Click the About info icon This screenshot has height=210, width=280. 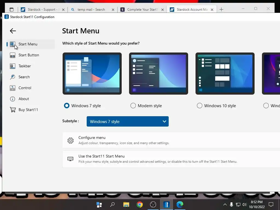13,99
